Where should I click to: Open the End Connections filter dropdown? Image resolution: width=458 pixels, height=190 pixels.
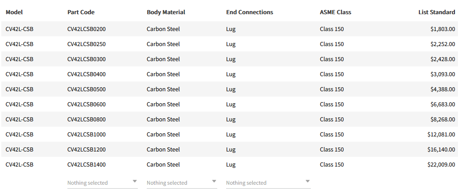[268, 182]
